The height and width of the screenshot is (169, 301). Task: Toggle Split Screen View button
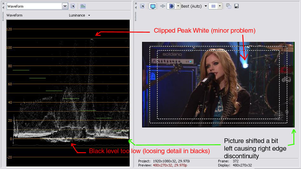[172, 6]
